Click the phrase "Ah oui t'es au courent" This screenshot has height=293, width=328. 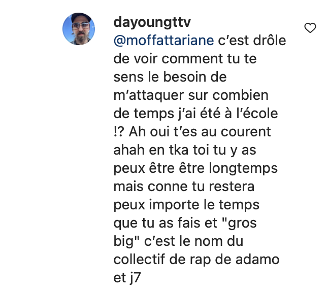click(200, 132)
